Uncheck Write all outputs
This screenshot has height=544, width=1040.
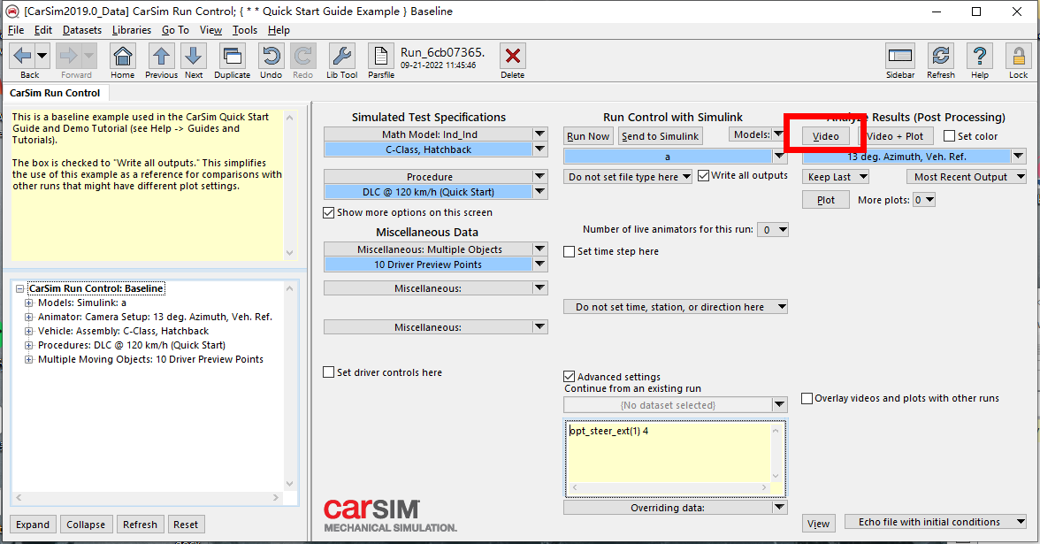[704, 175]
